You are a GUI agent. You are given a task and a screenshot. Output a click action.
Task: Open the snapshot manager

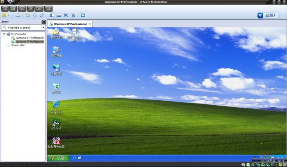42,15
